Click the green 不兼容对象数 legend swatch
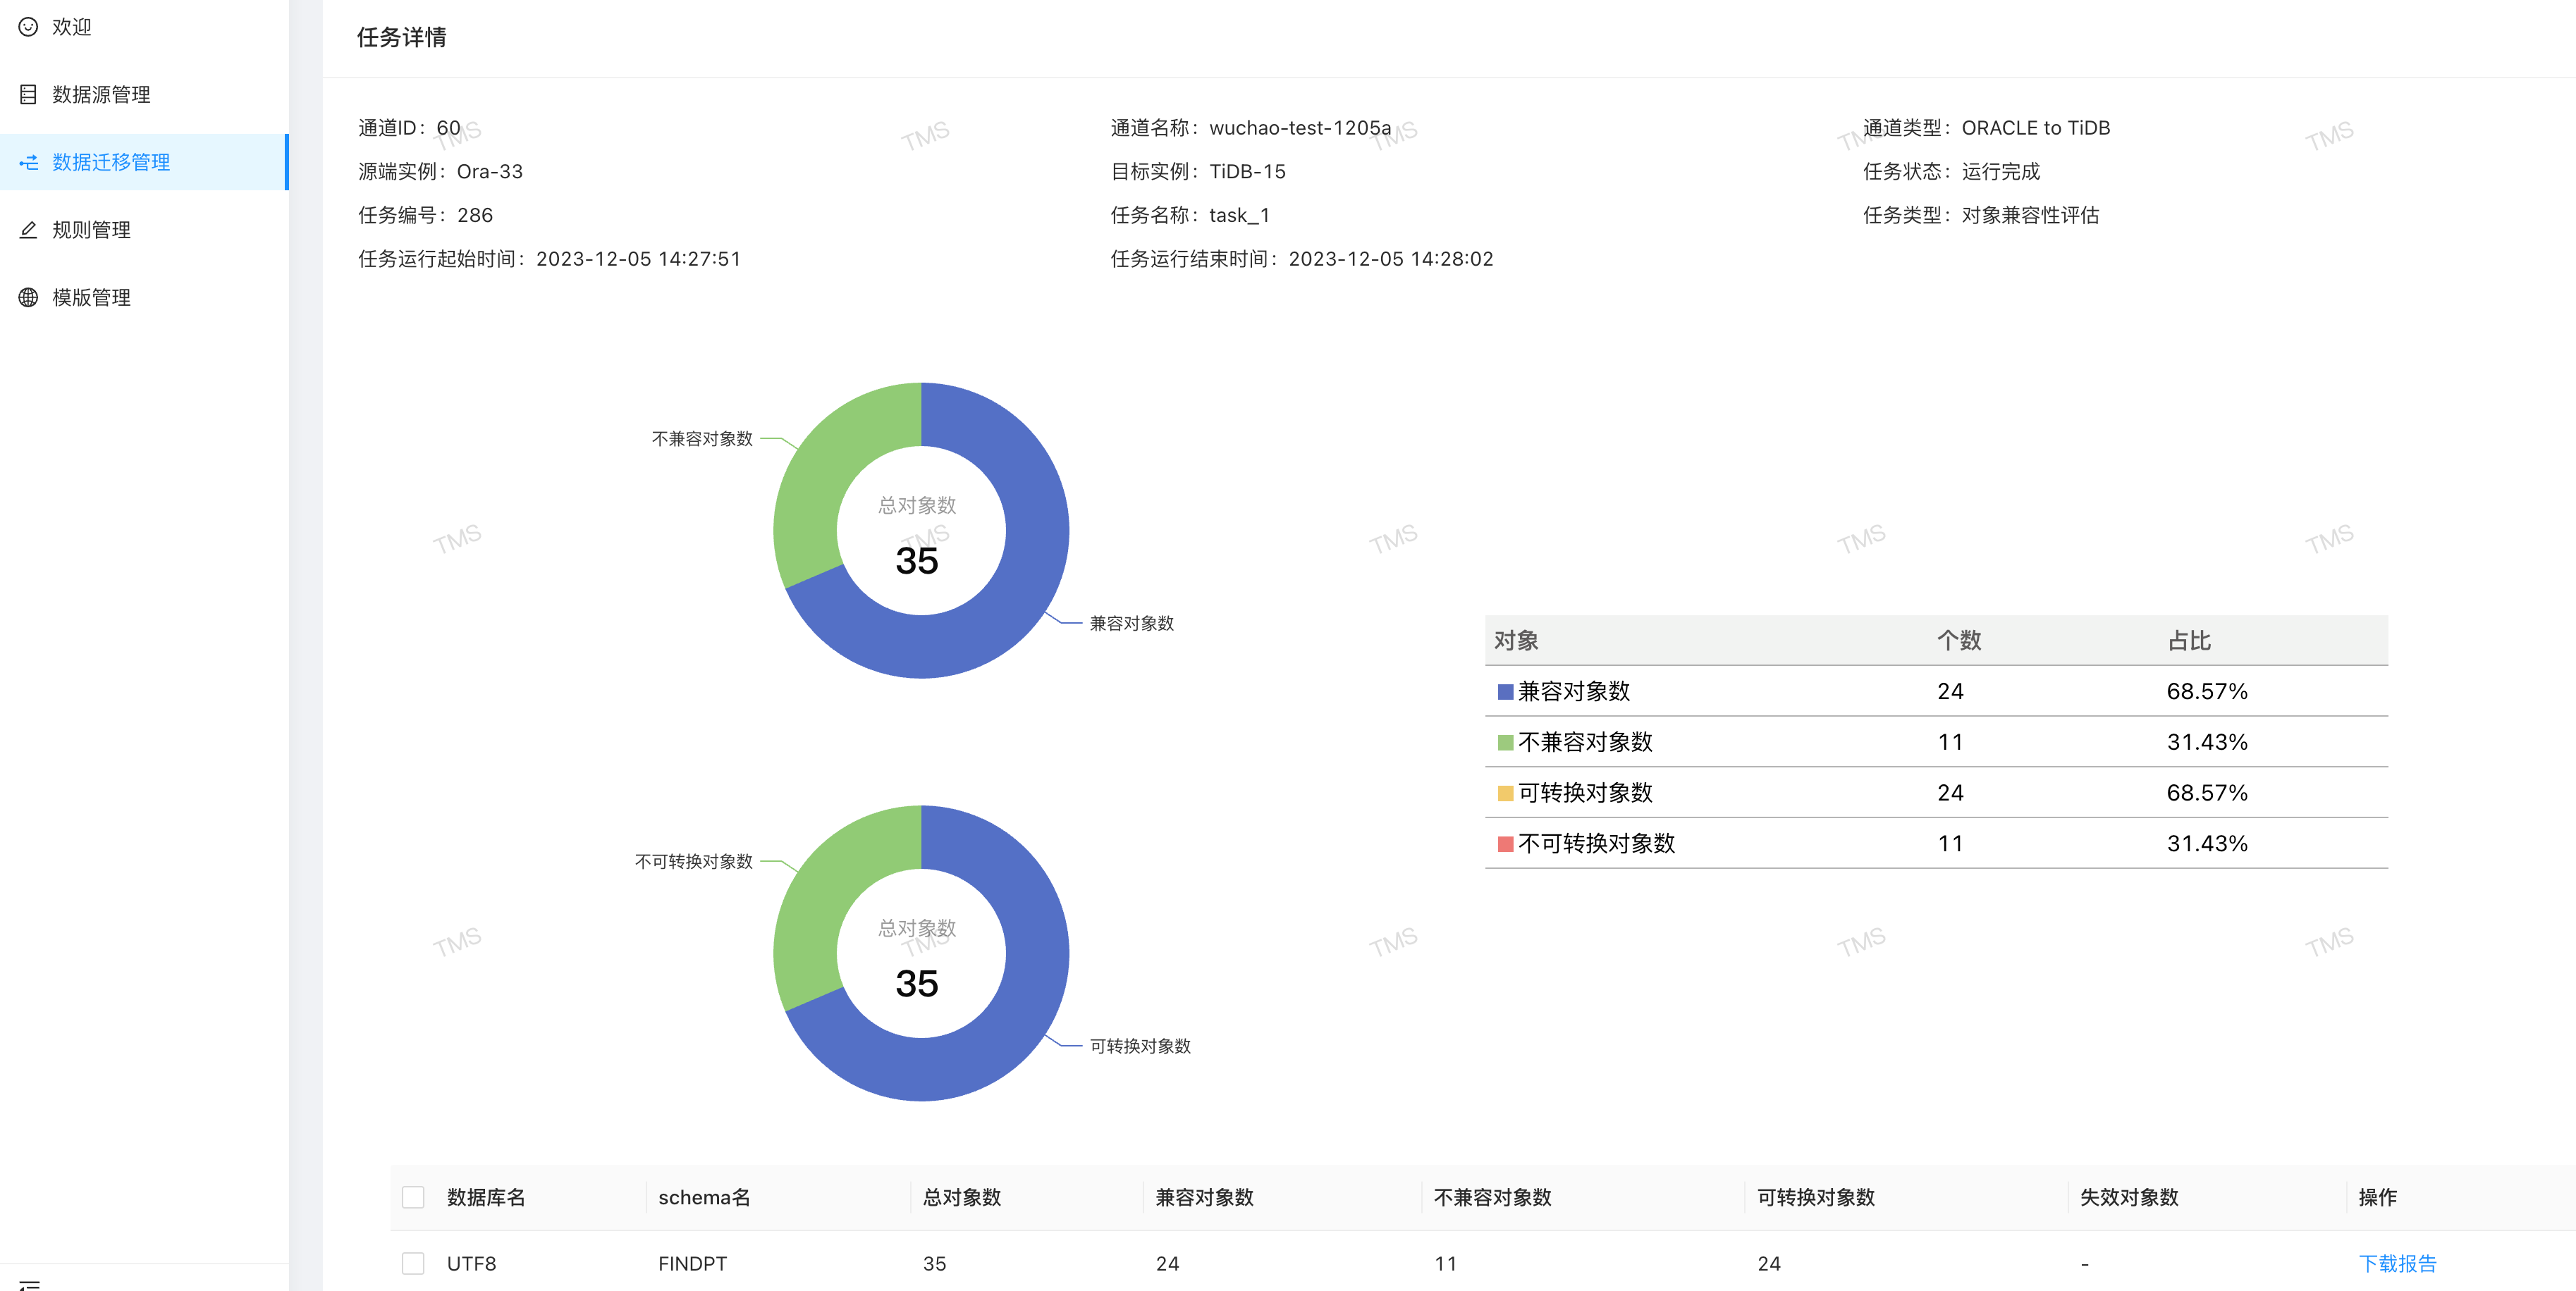 point(1505,743)
